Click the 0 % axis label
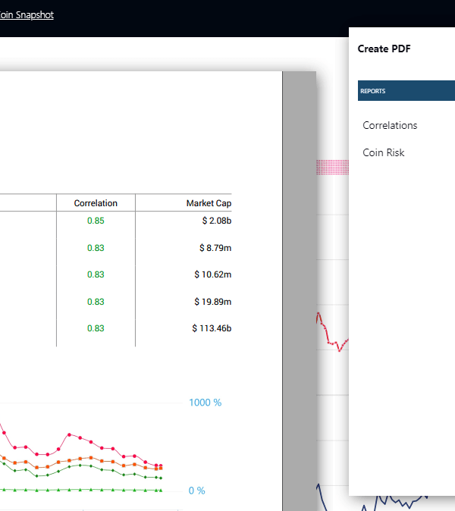This screenshot has height=511, width=455. coord(196,491)
